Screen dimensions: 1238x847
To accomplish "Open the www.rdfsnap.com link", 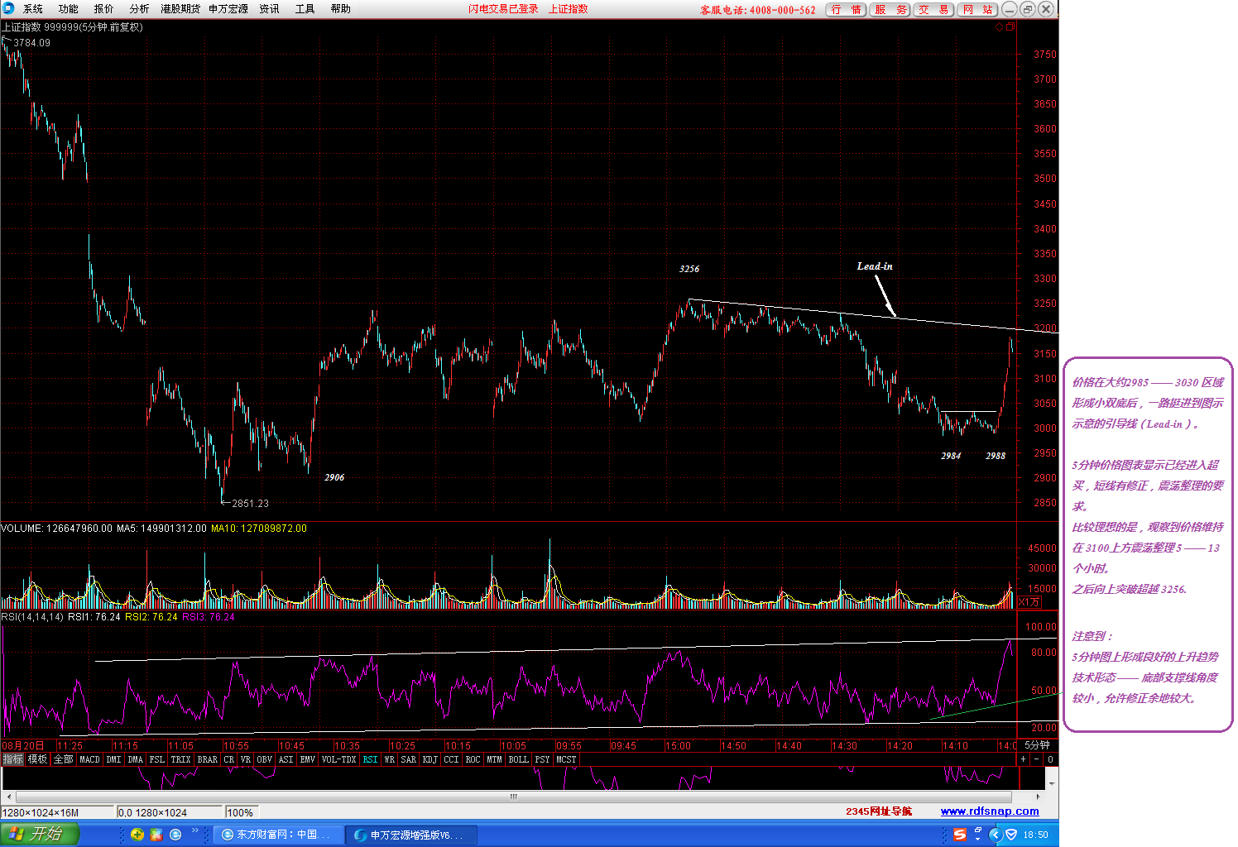I will [990, 811].
